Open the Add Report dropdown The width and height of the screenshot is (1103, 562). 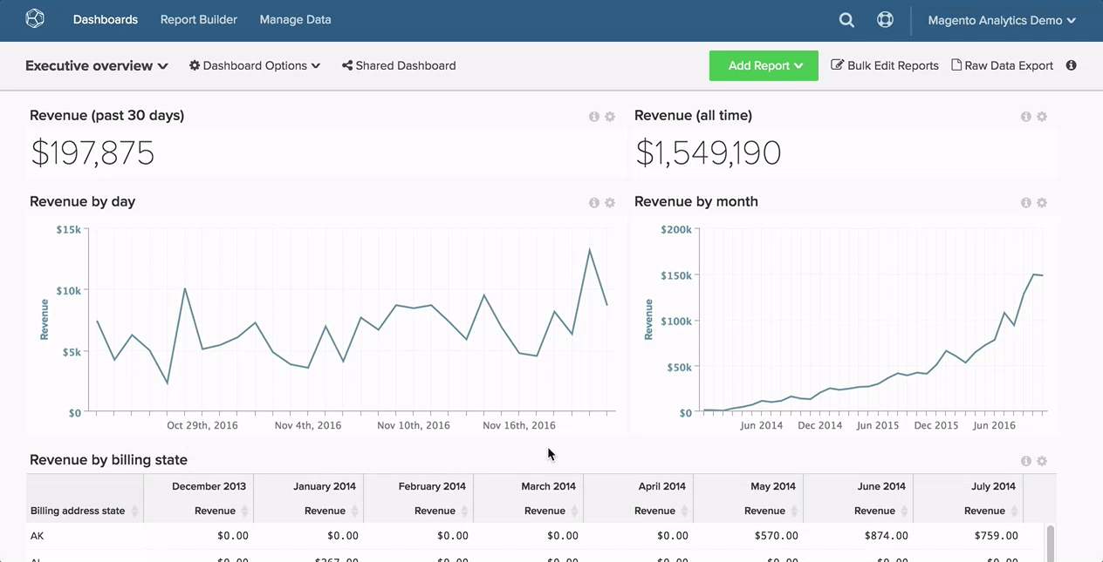[x=764, y=65]
